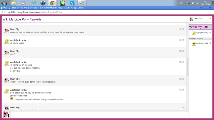Show hidden system tray icons arrow
Viewport: 214px width, 120px height.
185,3
